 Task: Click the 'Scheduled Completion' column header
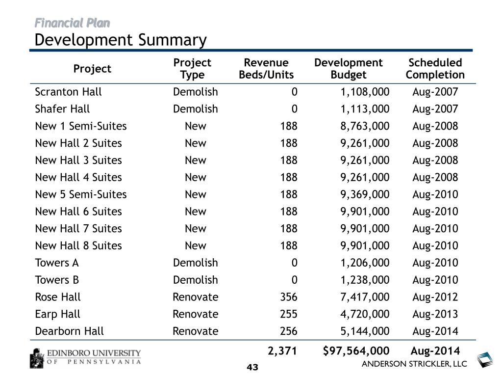tap(435, 69)
